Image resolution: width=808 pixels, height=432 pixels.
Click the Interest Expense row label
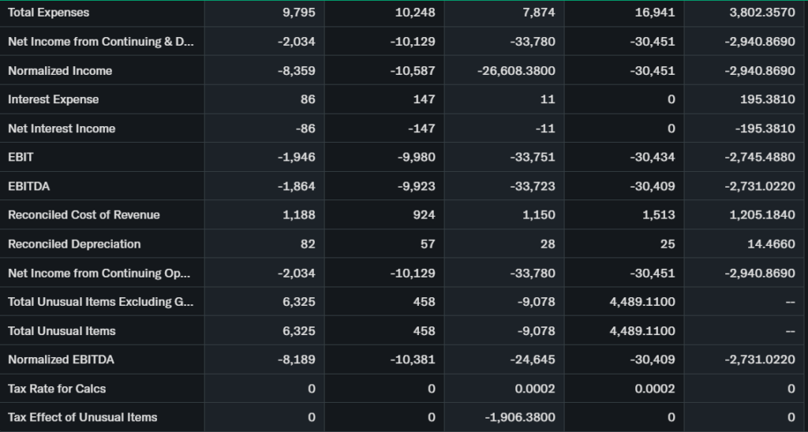(x=54, y=99)
